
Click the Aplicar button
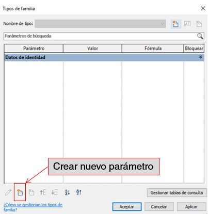click(191, 207)
